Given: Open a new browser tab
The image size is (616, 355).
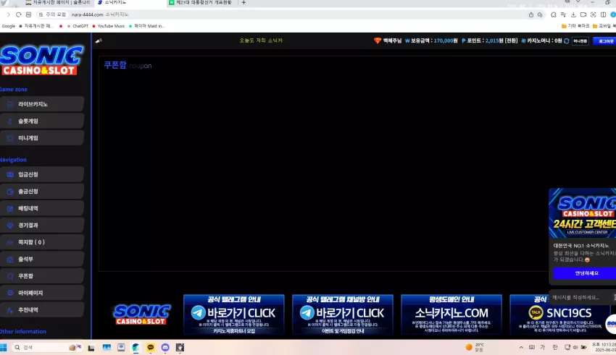Looking at the screenshot, I should pos(244,3).
